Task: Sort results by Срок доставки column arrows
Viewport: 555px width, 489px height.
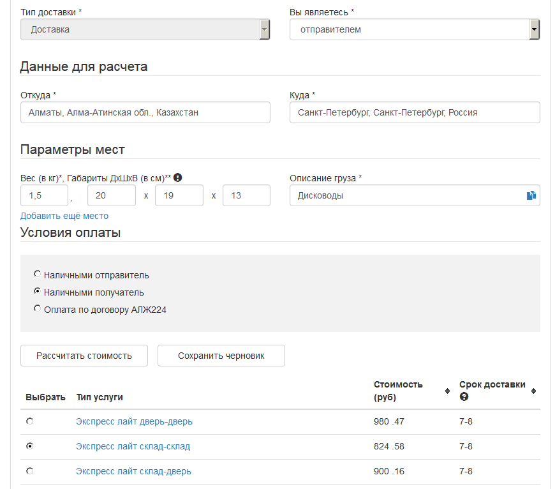Action: coord(533,391)
